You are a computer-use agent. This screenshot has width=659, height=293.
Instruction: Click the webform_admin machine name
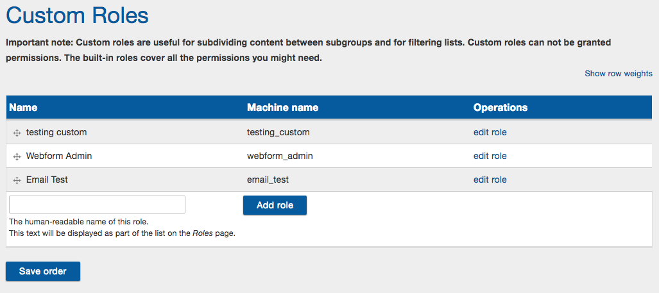pyautogui.click(x=280, y=156)
